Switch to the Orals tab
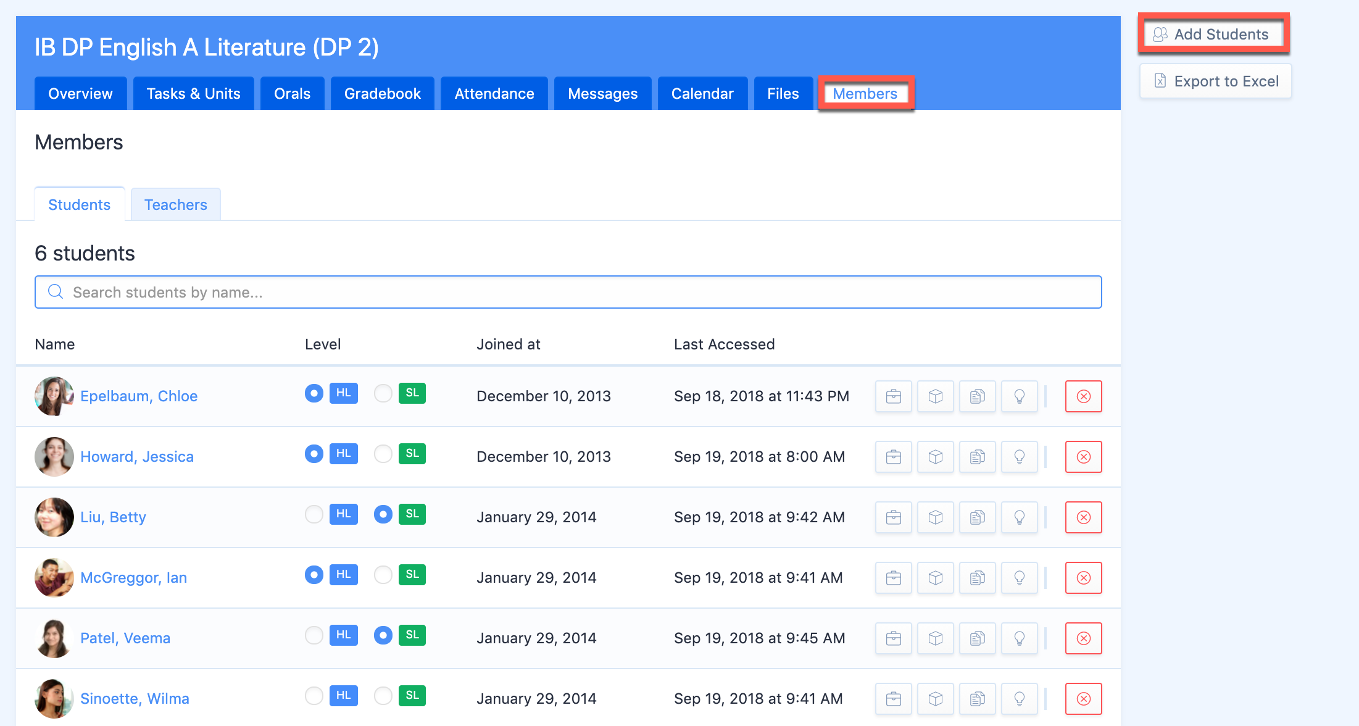The width and height of the screenshot is (1359, 726). click(292, 94)
